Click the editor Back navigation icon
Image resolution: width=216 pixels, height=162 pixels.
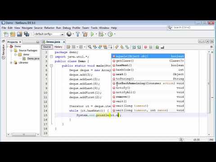pos(74,47)
